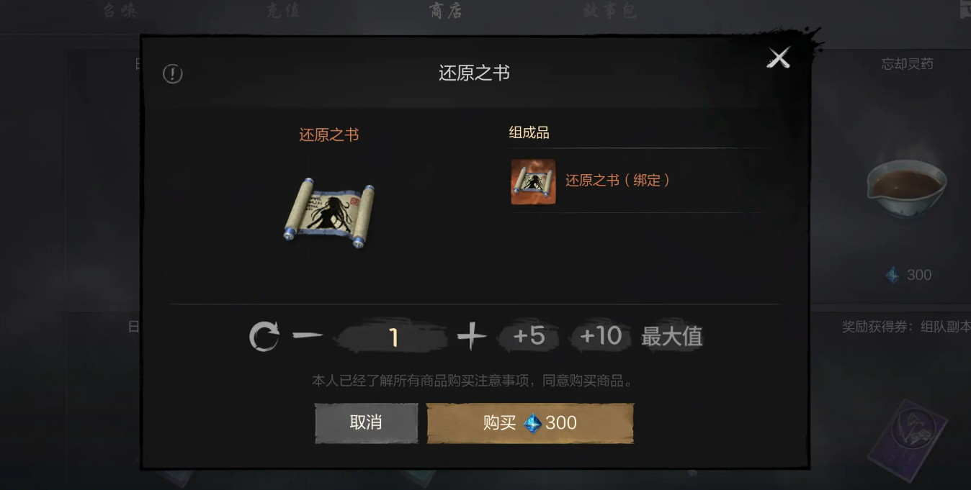
Task: Reset quantity with the circular arrow icon
Action: (x=264, y=337)
